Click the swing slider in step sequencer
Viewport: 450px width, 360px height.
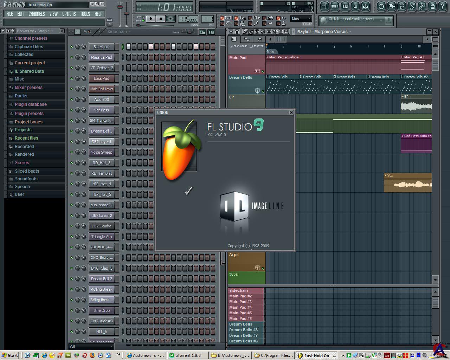pyautogui.click(x=189, y=32)
